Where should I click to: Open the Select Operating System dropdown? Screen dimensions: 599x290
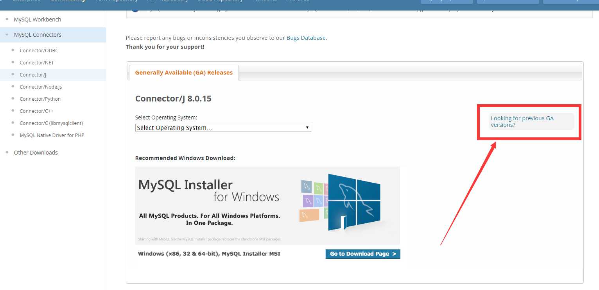[x=223, y=128]
